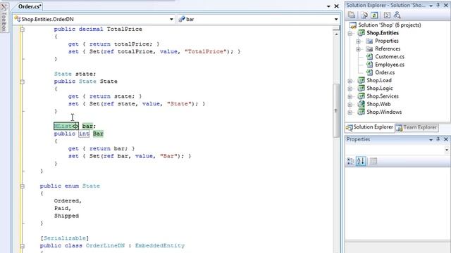Click Show All Files icon in Solution Explorer
This screenshot has width=451, height=253.
click(364, 15)
